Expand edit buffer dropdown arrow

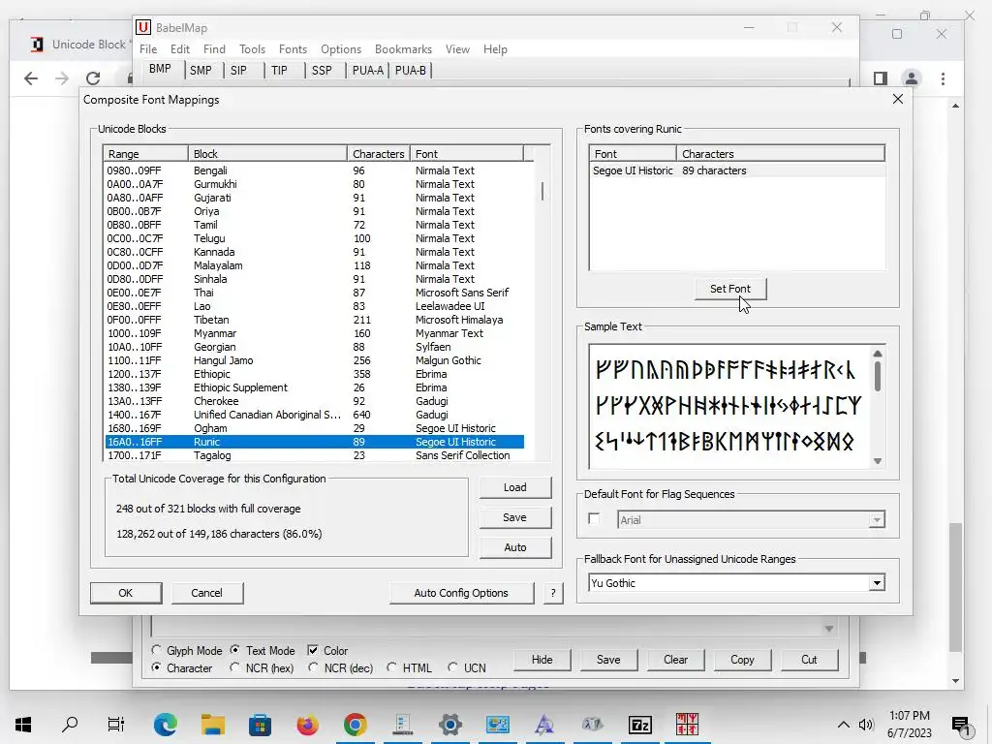pyautogui.click(x=828, y=628)
